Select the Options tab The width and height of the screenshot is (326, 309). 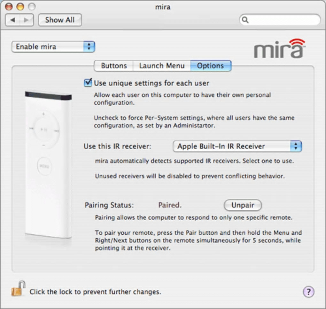[211, 66]
